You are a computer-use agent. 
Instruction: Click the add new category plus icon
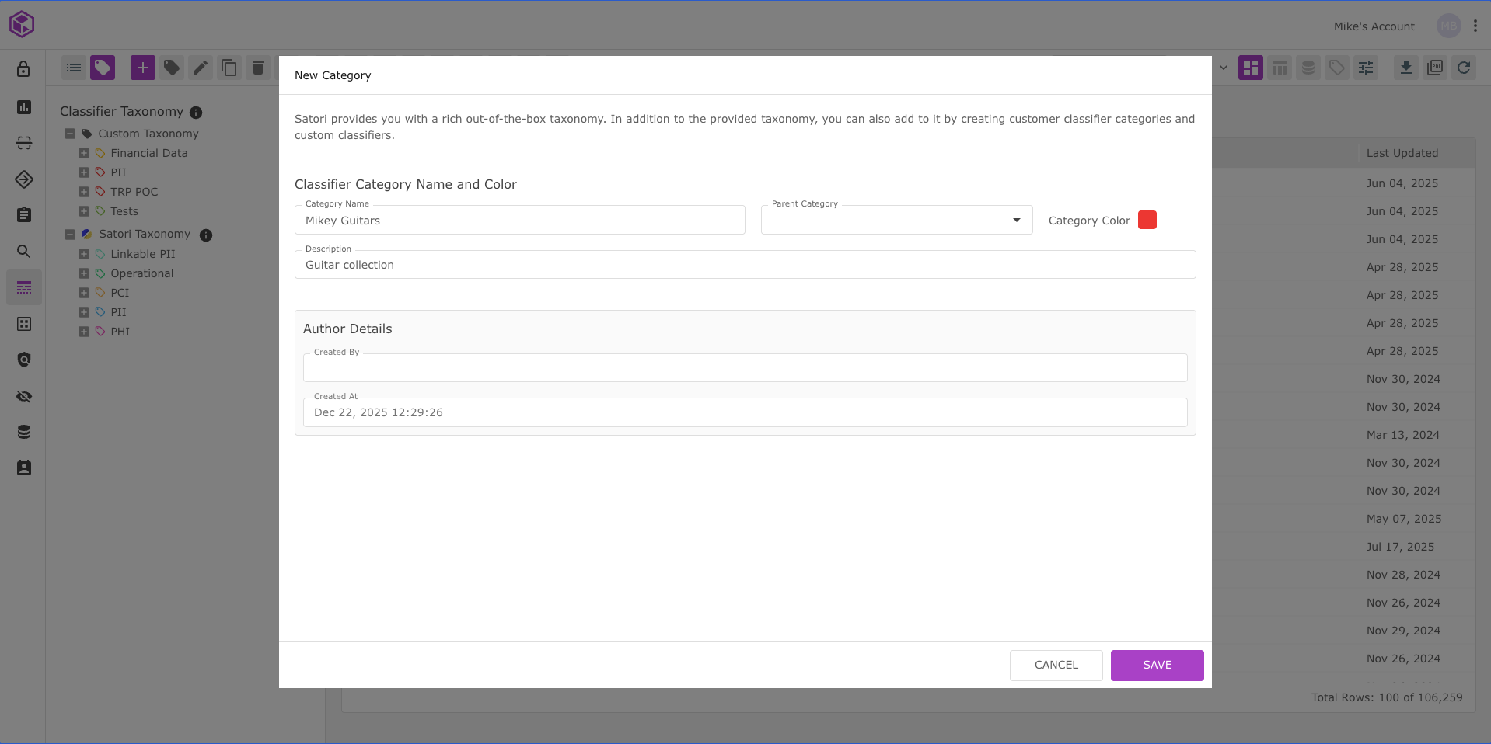tap(142, 68)
